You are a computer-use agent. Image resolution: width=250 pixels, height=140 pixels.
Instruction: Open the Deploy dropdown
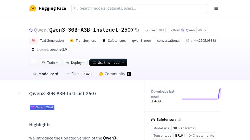[75, 62]
